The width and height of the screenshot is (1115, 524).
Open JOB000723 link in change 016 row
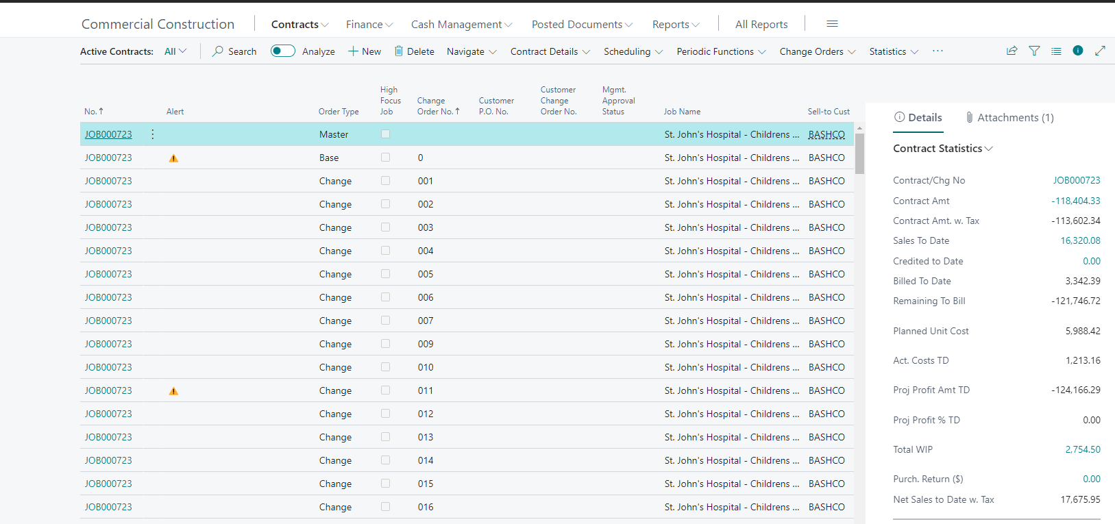point(108,507)
